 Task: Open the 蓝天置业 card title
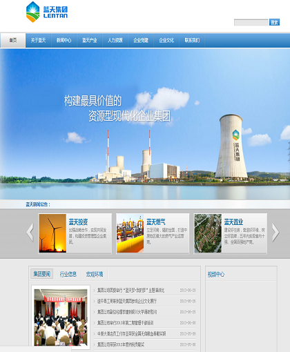tap(233, 222)
